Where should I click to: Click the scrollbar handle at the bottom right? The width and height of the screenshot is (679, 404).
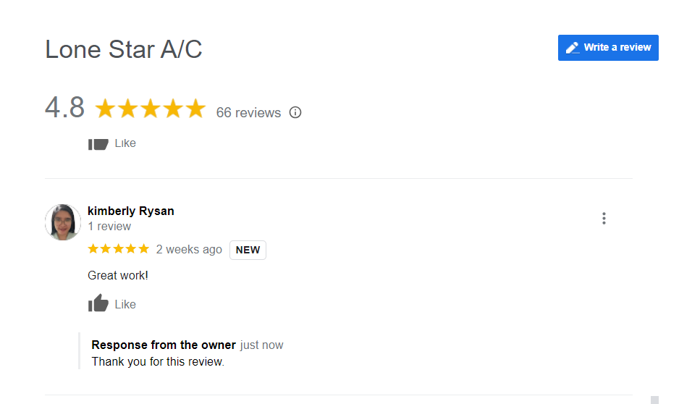pos(654,400)
